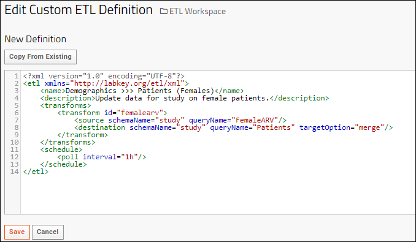The height and width of the screenshot is (242, 416).
Task: Select line number 1 in gutter
Action: pyautogui.click(x=16, y=76)
